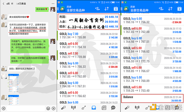184x112 pixels.
Task: Tap the green notification icon in the middle screen's status bar
Action: 62,2
